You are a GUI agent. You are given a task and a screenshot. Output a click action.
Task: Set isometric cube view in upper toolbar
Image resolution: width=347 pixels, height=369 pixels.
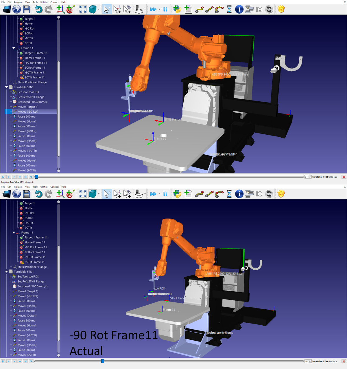[93, 9]
